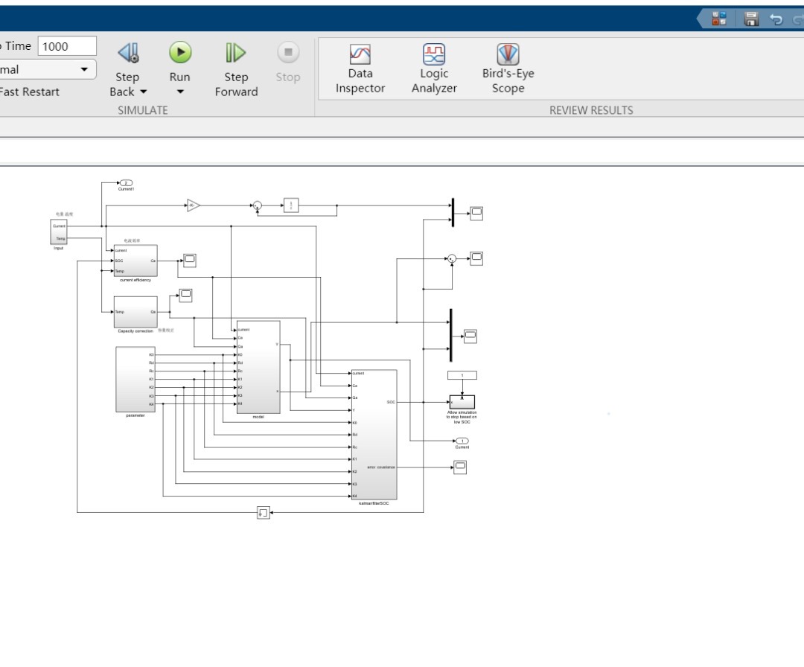Open the Bird's-Eye Scope
This screenshot has height=667, width=804.
coord(508,69)
